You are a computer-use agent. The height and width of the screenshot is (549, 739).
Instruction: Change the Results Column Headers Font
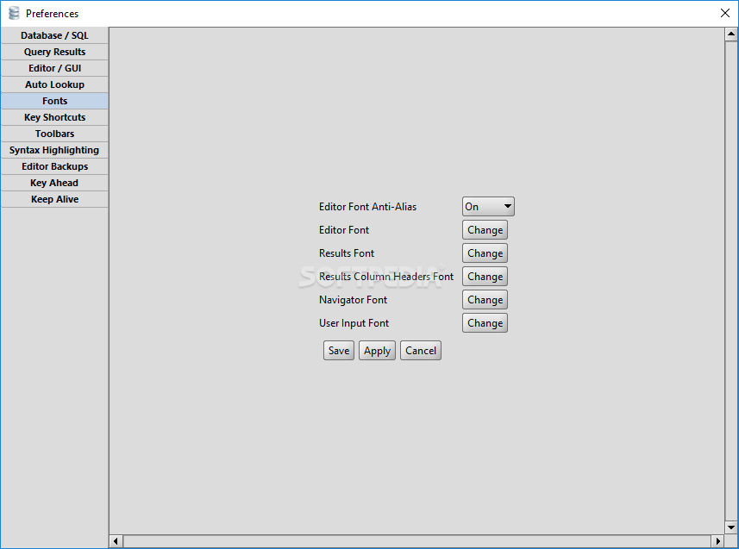[x=485, y=277]
